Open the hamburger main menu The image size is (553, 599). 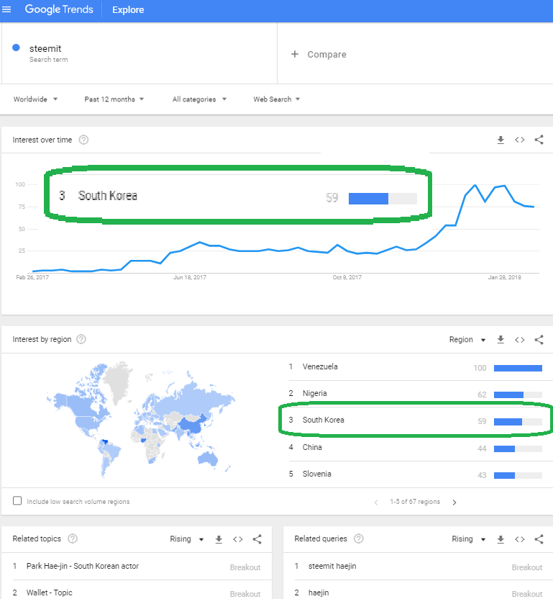coord(6,9)
